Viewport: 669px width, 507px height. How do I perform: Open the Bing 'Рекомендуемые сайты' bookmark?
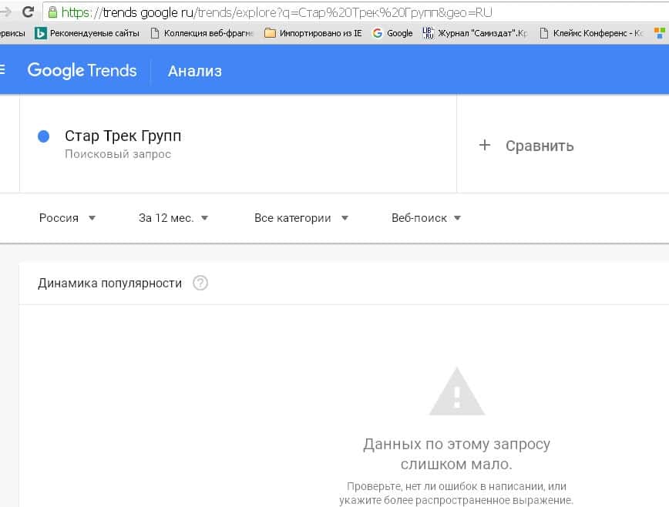point(87,33)
